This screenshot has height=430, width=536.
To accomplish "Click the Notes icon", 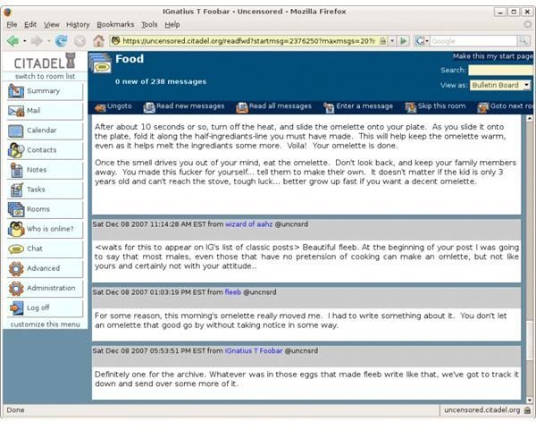I will point(16,170).
